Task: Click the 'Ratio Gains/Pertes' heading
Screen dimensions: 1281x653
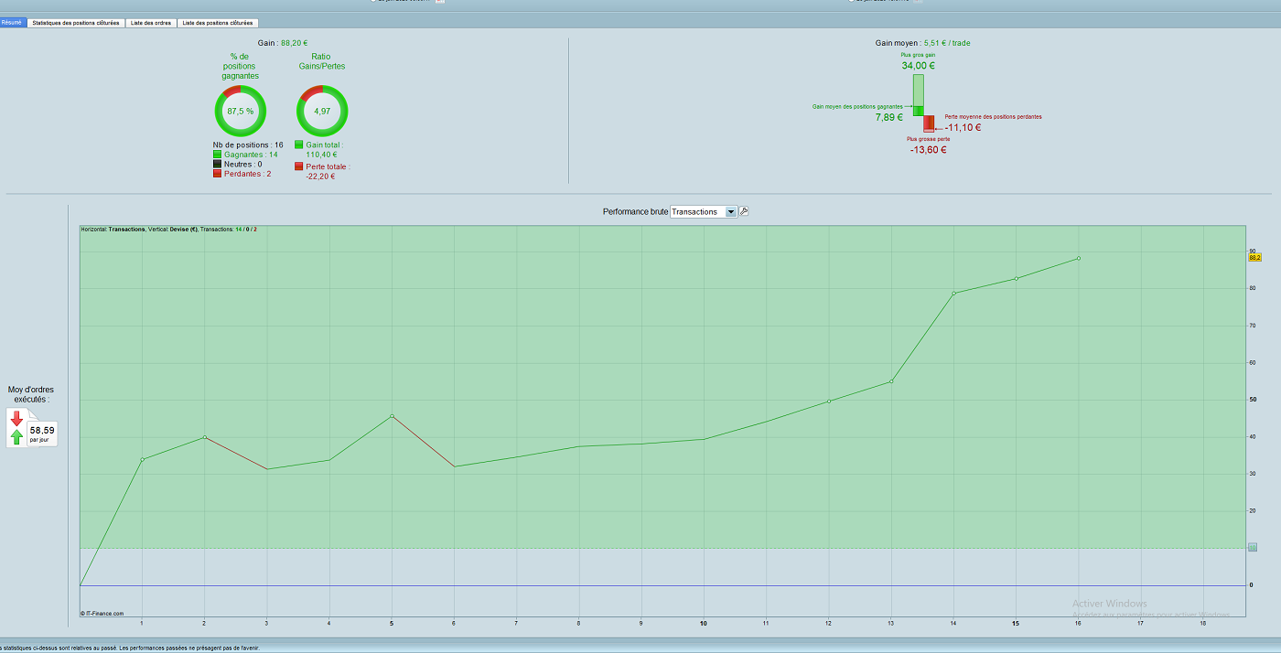Action: 322,61
